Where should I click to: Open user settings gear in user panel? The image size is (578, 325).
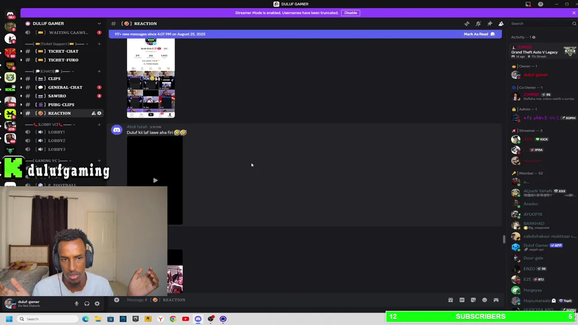pyautogui.click(x=97, y=304)
